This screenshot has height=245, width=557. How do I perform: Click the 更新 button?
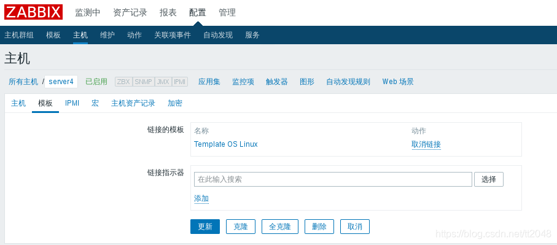pyautogui.click(x=205, y=227)
